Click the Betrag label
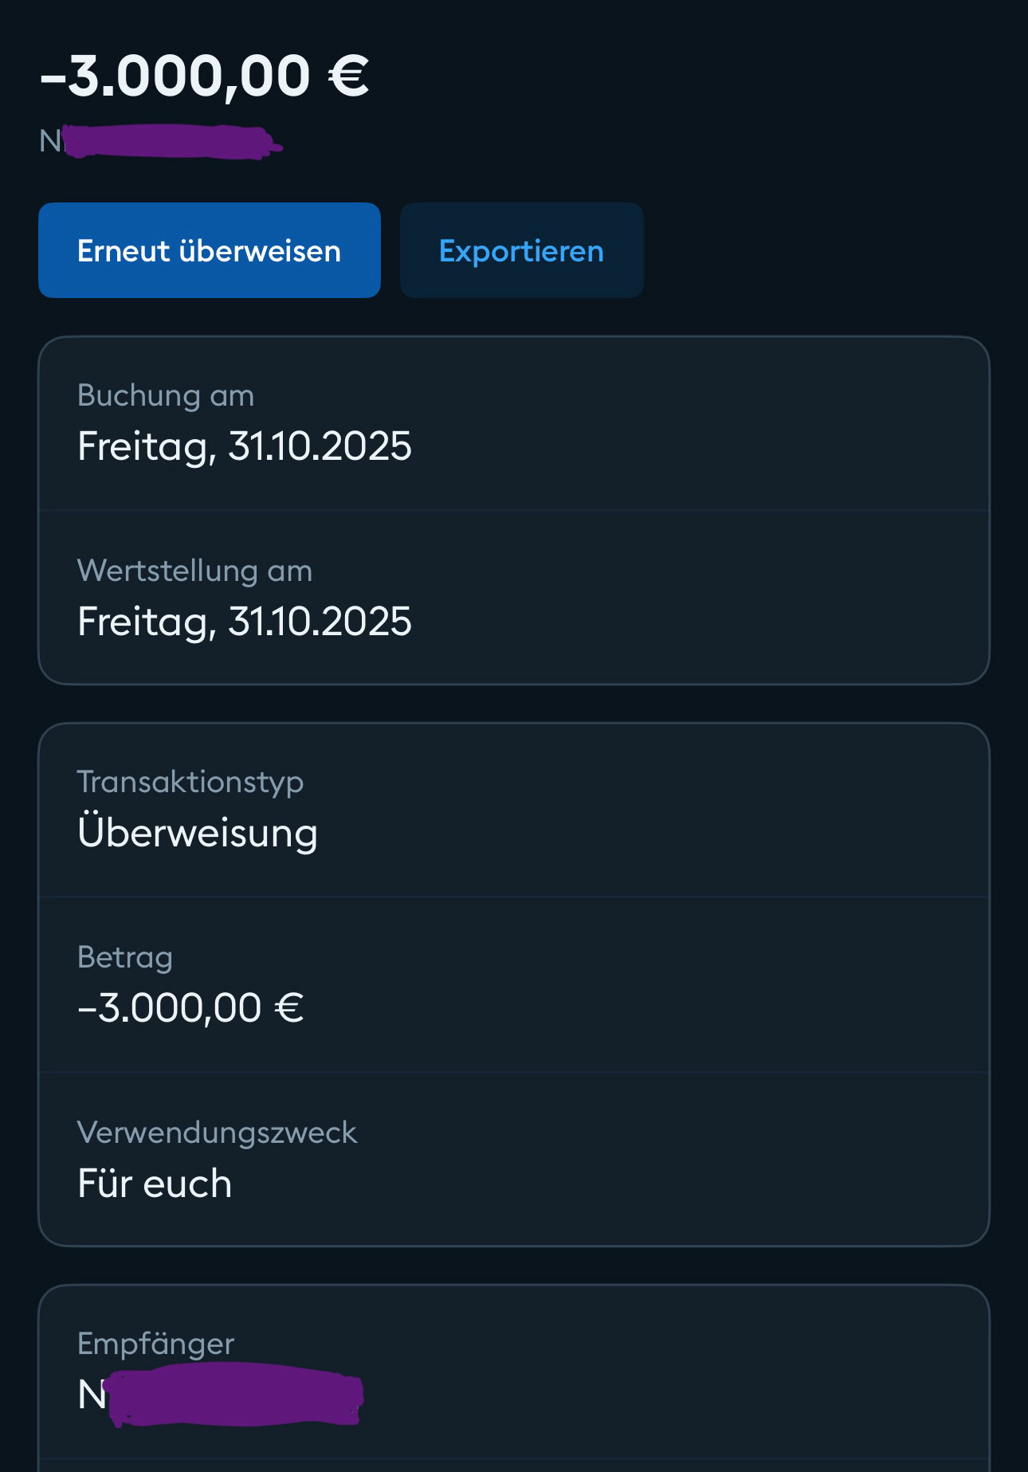This screenshot has height=1472, width=1028. [125, 957]
